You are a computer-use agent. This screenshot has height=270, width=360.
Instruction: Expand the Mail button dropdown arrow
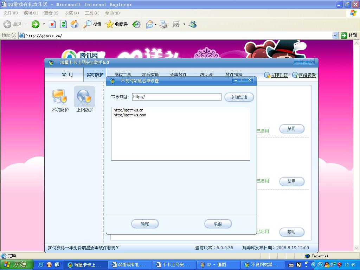tap(156, 24)
